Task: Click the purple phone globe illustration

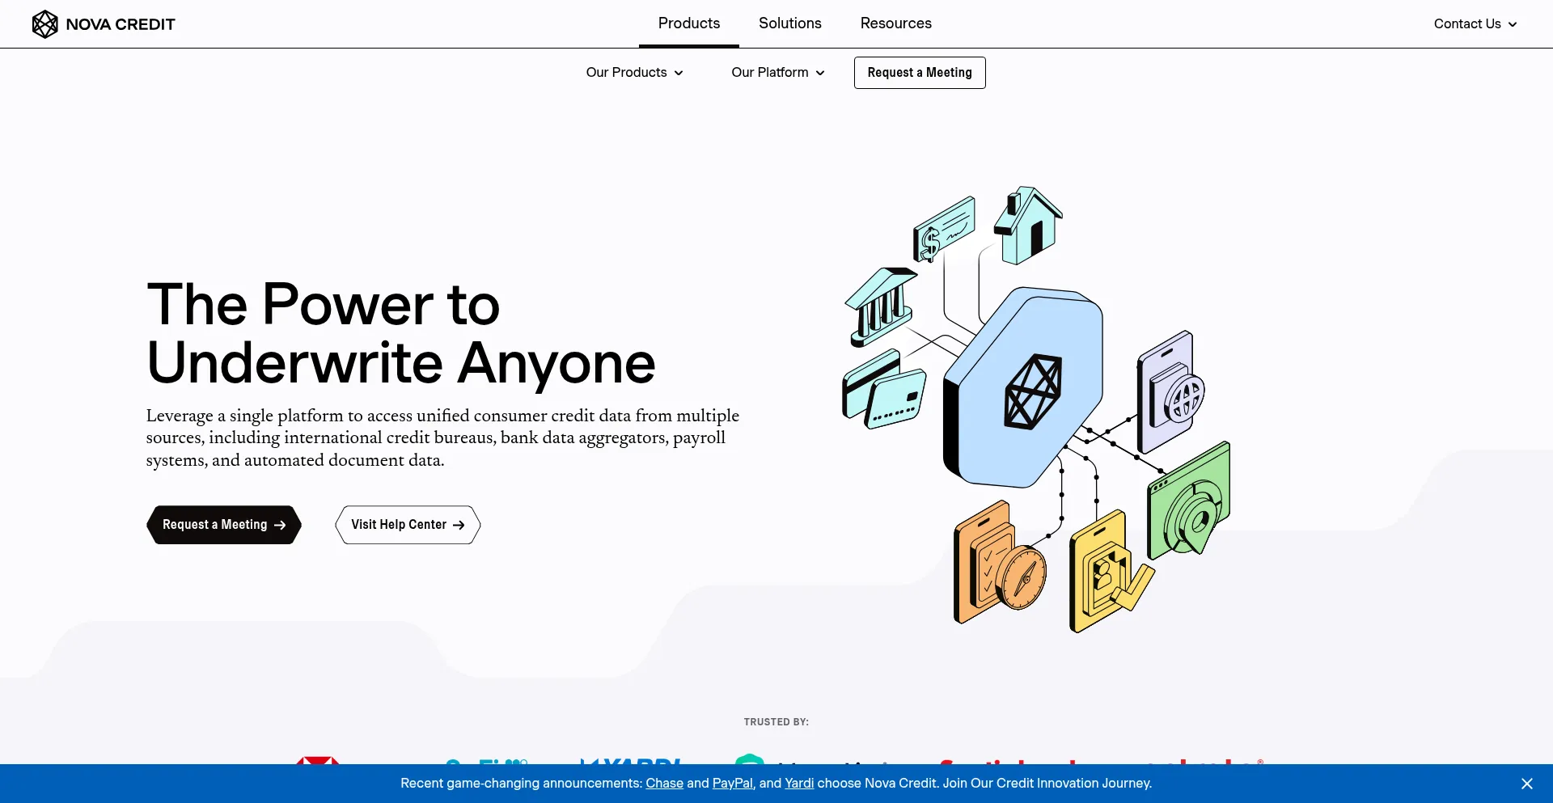Action: [1170, 392]
